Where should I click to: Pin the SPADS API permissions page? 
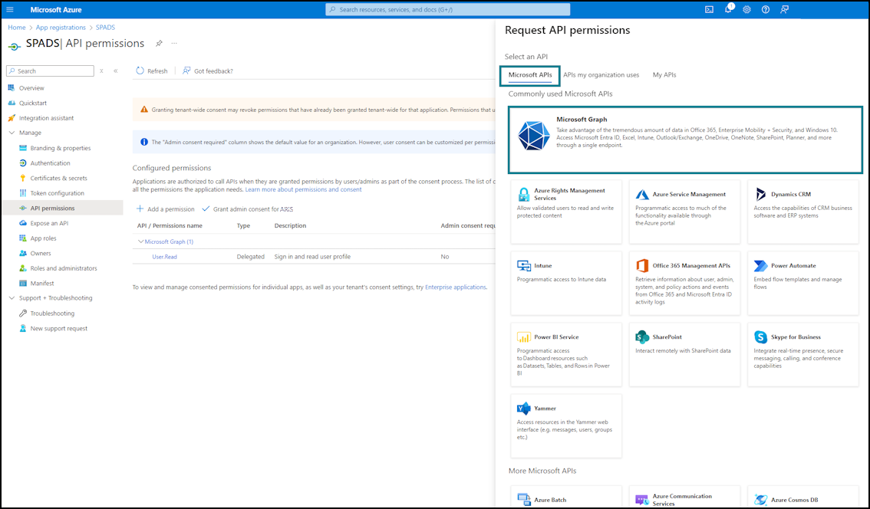[x=159, y=43]
